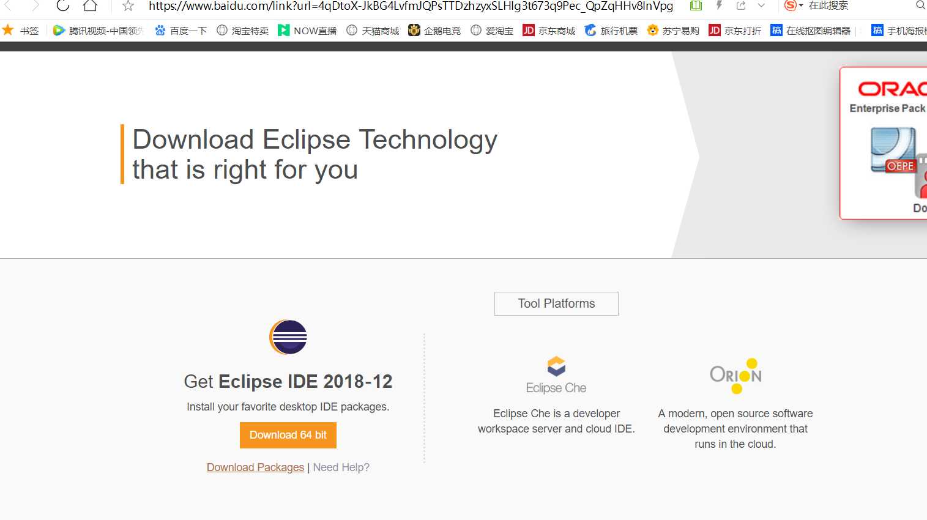Click the address bar URL field
This screenshot has height=520, width=927.
pos(411,6)
